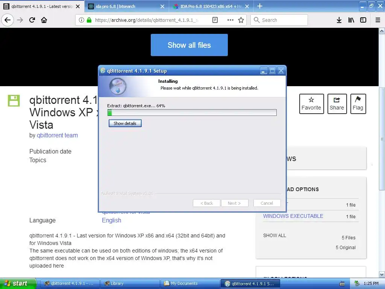The image size is (385, 289).
Task: Reload the current page
Action: [32, 20]
